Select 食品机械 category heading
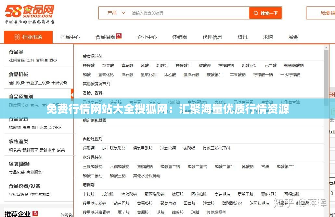 click(19, 74)
